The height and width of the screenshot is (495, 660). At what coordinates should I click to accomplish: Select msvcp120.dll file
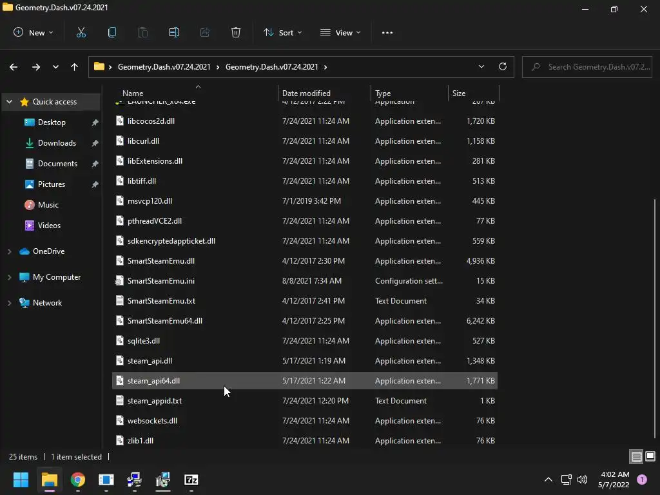coord(305,201)
